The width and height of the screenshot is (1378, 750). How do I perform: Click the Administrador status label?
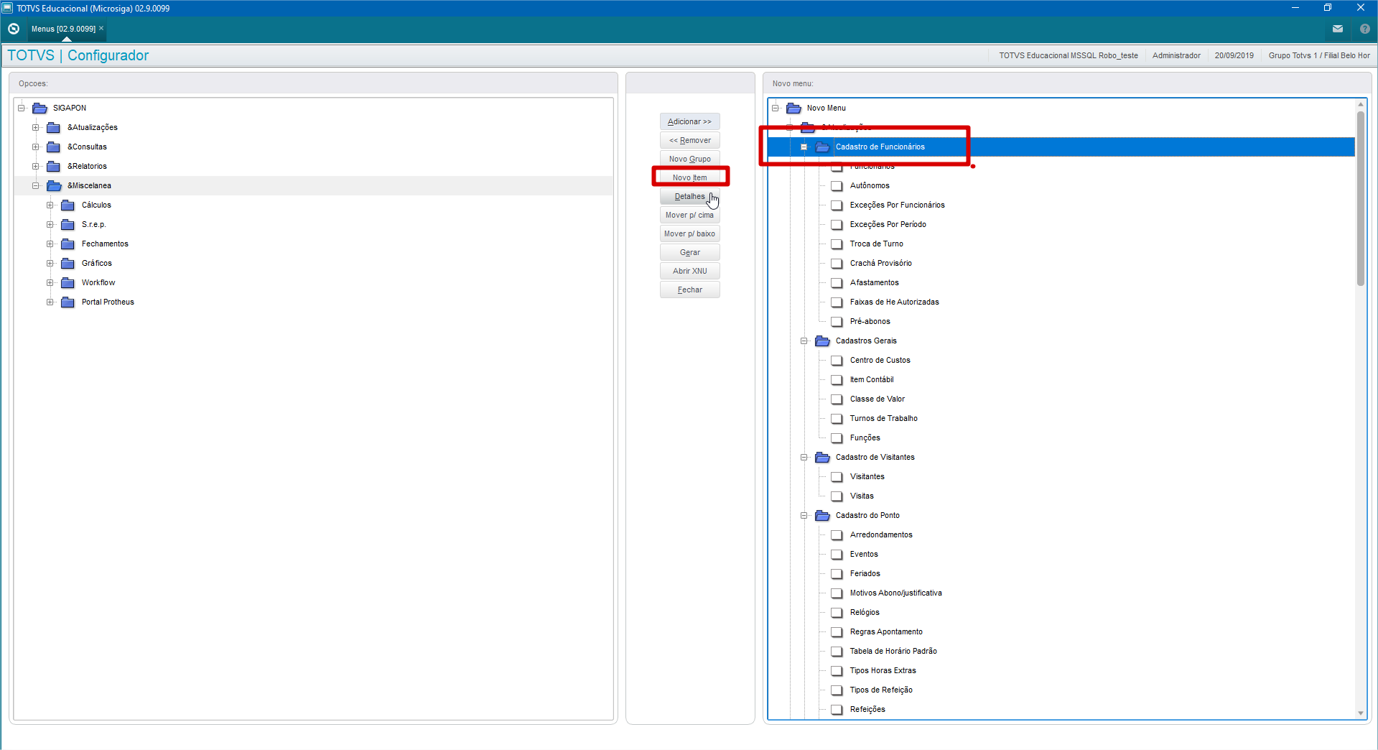[x=1176, y=55]
